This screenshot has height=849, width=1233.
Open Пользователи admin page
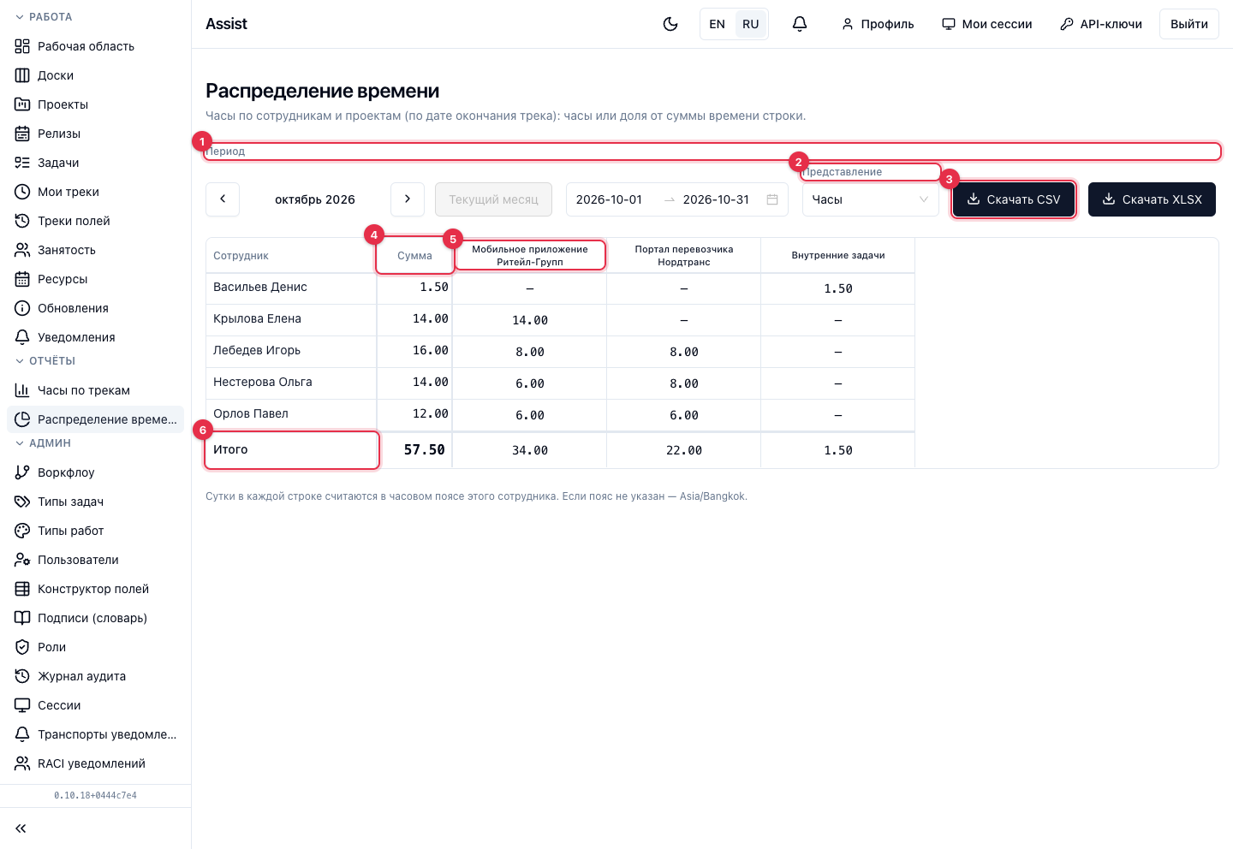[95, 560]
